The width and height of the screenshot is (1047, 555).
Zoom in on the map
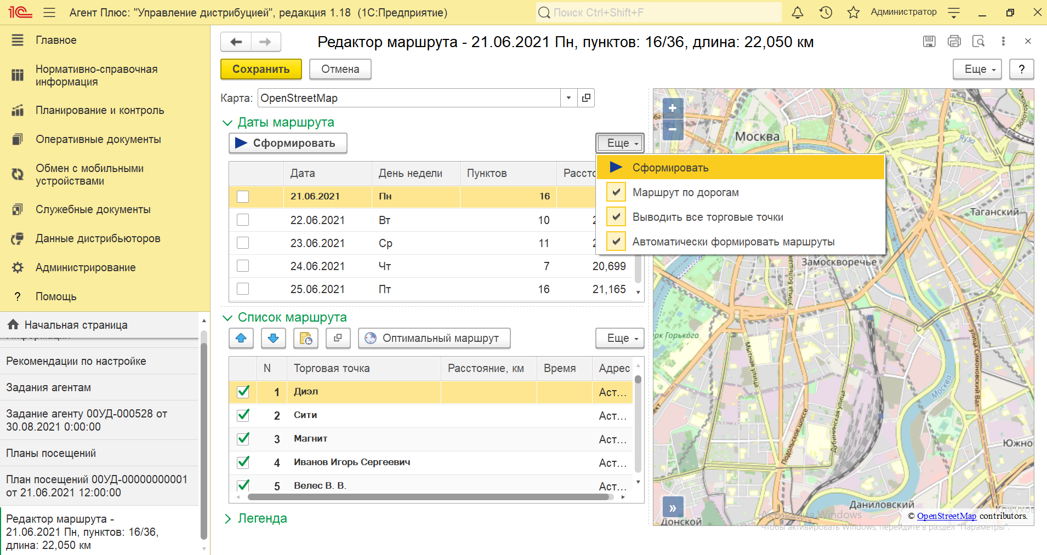click(673, 108)
